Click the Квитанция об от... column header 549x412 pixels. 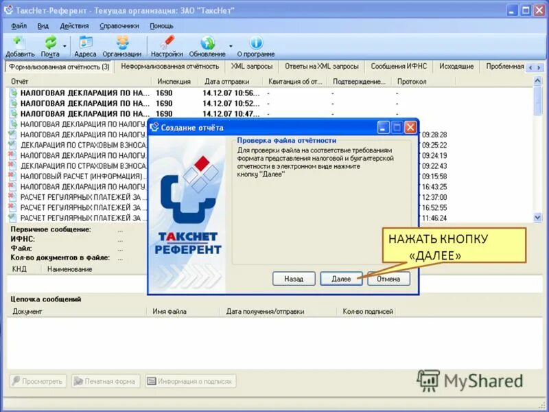pyautogui.click(x=294, y=81)
